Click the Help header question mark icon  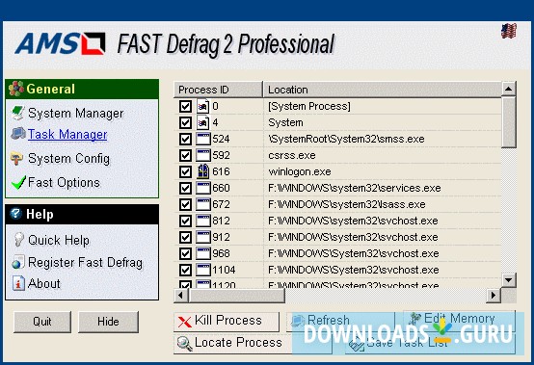(x=16, y=214)
